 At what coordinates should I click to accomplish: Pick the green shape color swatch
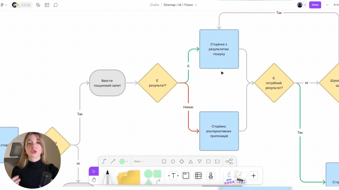point(122,161)
